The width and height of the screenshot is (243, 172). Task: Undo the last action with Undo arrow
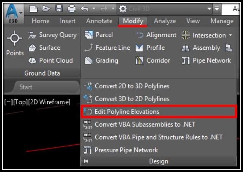85,9
